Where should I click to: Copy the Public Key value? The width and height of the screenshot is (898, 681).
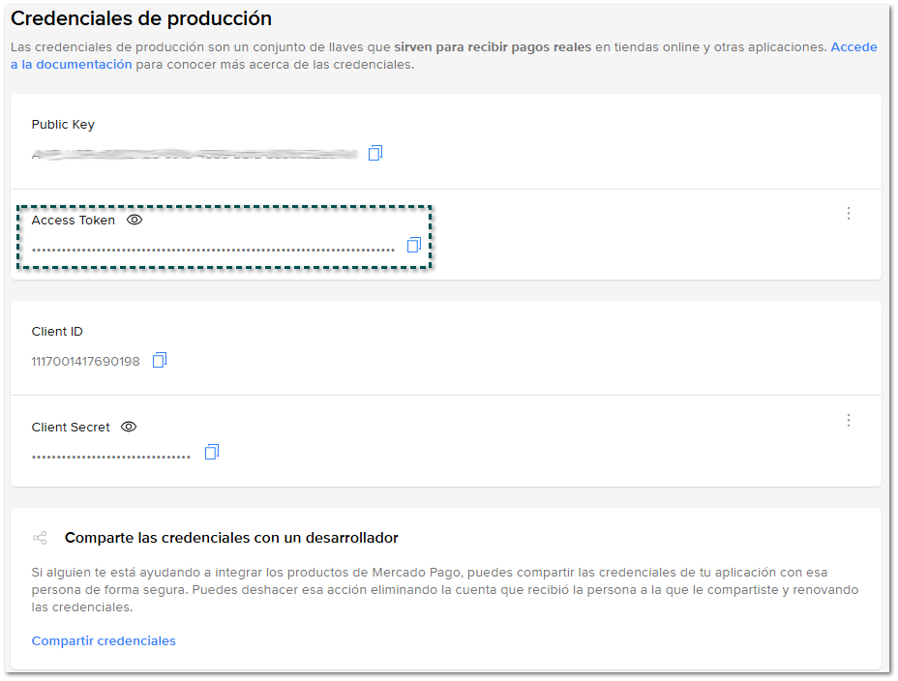pos(375,153)
